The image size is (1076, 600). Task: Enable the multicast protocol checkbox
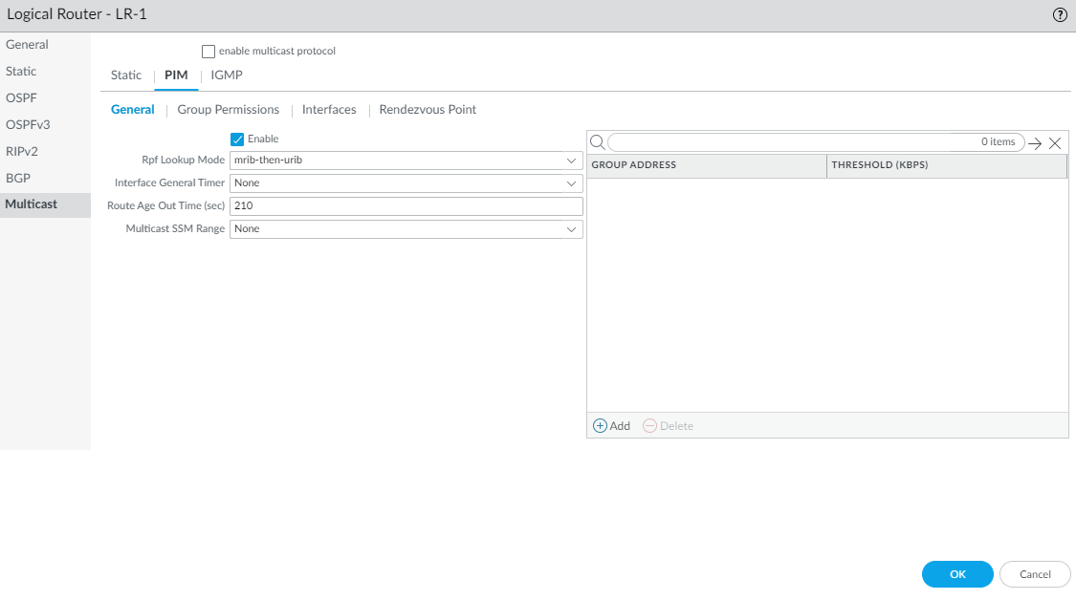(x=209, y=52)
